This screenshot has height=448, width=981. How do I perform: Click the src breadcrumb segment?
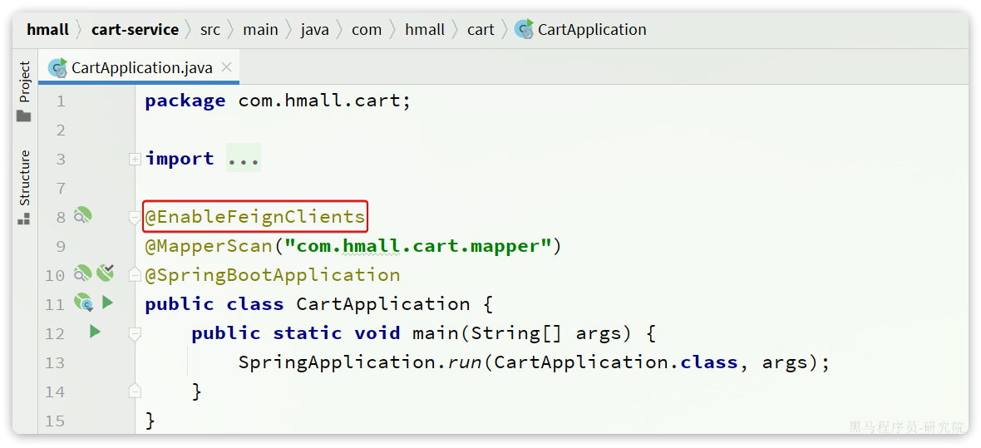pyautogui.click(x=210, y=30)
